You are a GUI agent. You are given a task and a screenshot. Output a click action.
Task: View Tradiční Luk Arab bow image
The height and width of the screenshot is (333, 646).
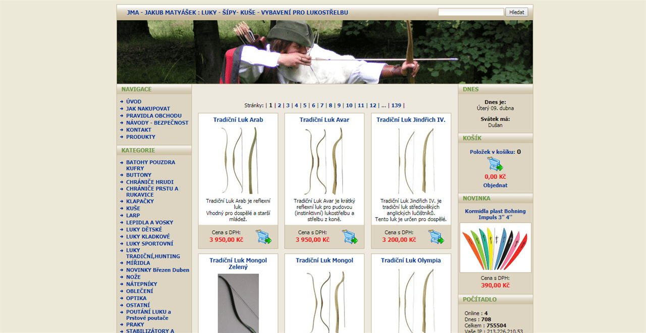(238, 161)
